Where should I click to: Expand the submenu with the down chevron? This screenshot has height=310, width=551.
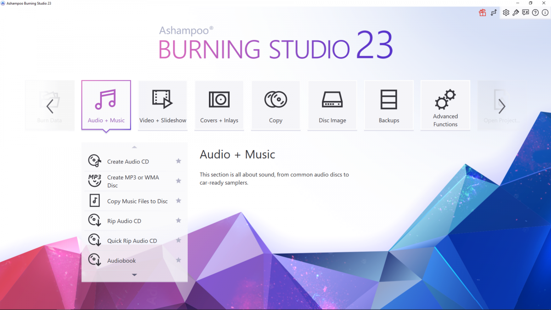[x=134, y=275]
